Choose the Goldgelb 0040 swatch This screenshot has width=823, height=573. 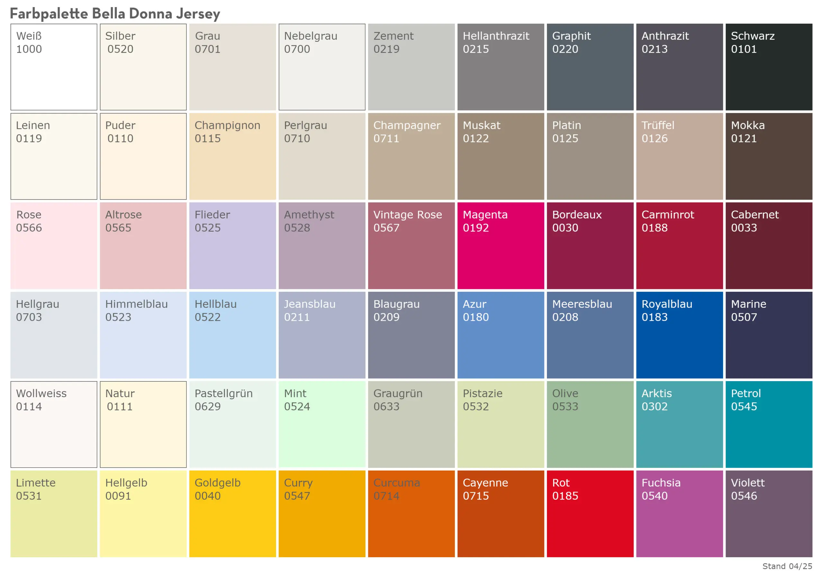tap(232, 514)
